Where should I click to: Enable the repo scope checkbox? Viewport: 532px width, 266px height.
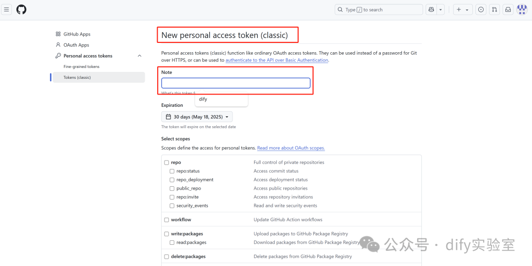[x=166, y=163]
